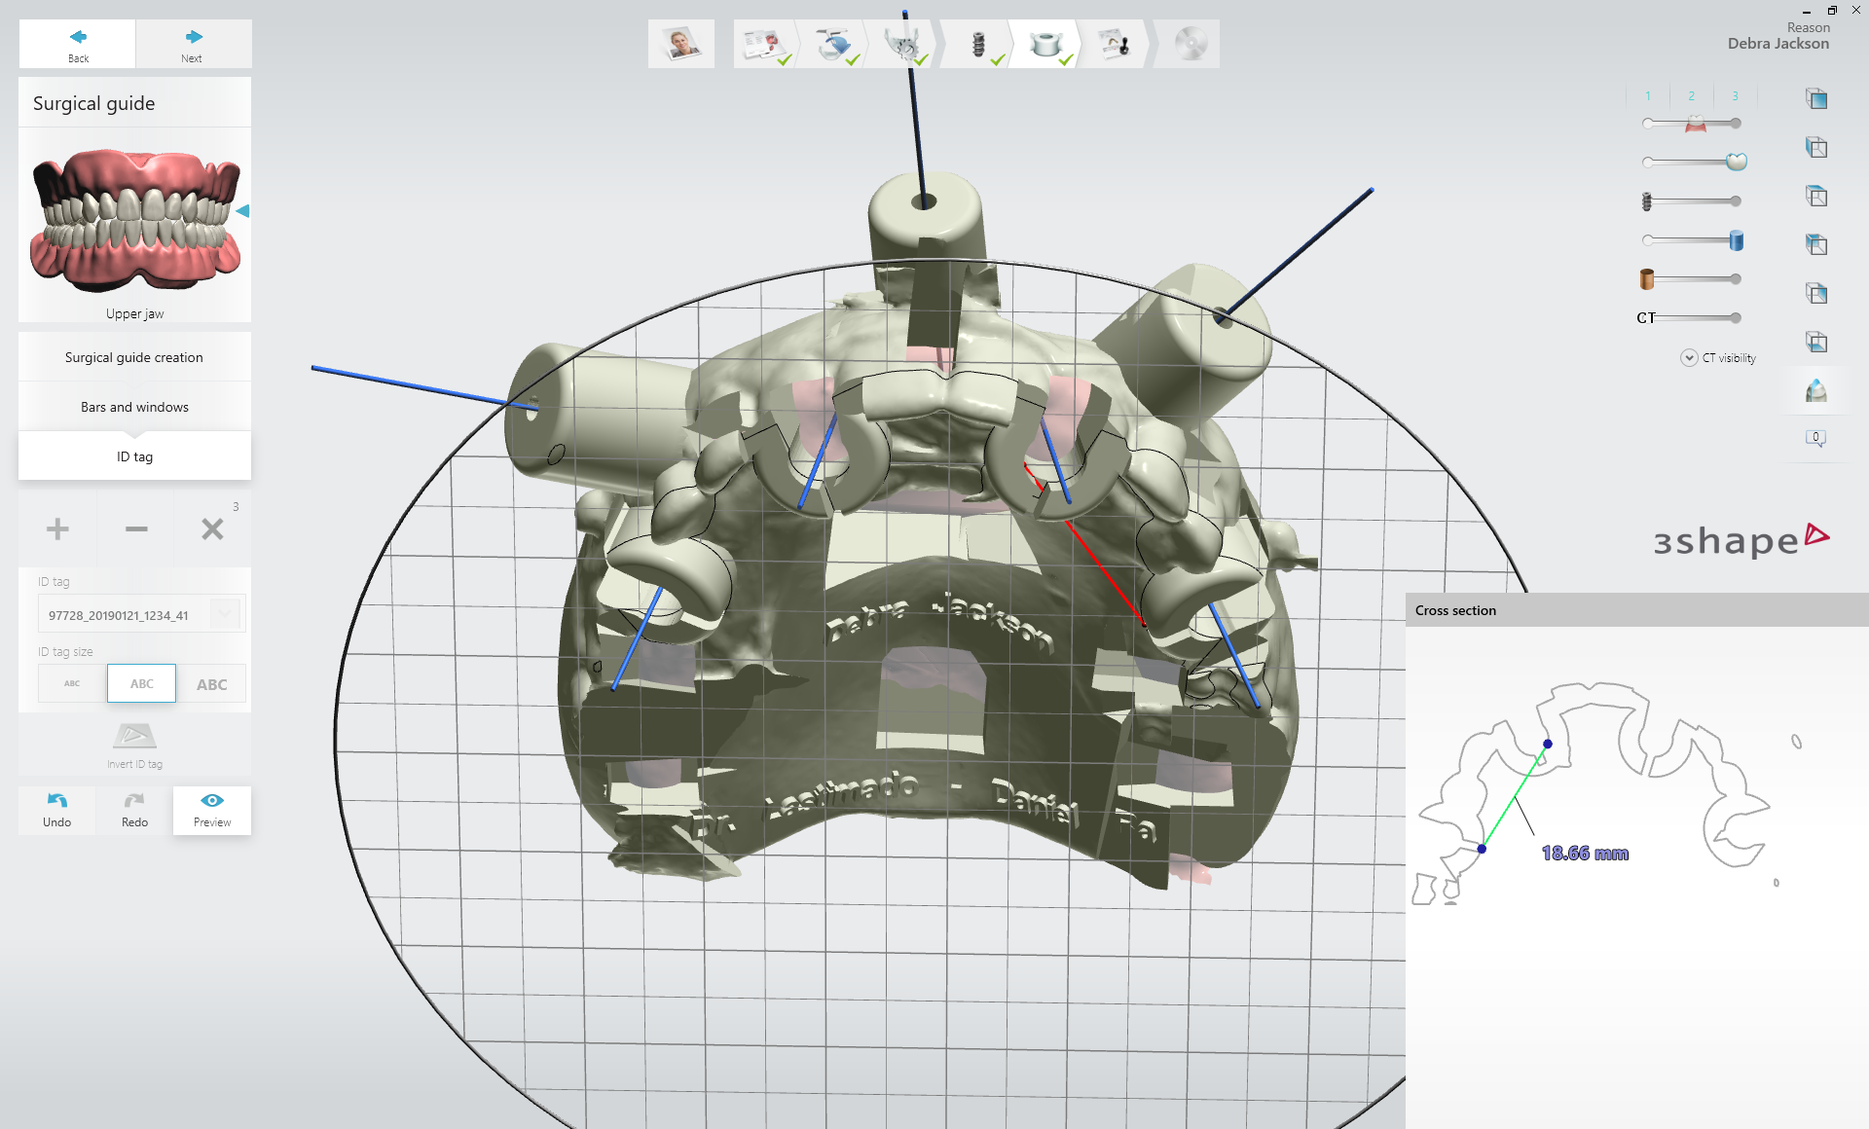Minimize the application window
Screen dimensions: 1869x1129
click(x=1807, y=11)
